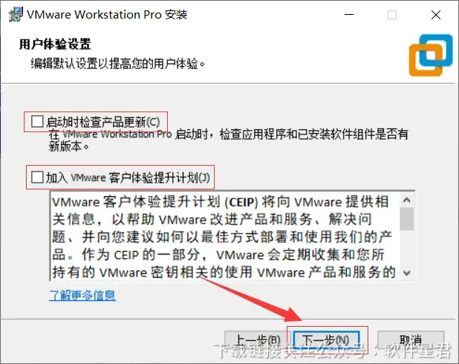This screenshot has height=364, width=459.
Task: Click the scrollbar thumb in the CEIP text box
Action: pyautogui.click(x=406, y=218)
